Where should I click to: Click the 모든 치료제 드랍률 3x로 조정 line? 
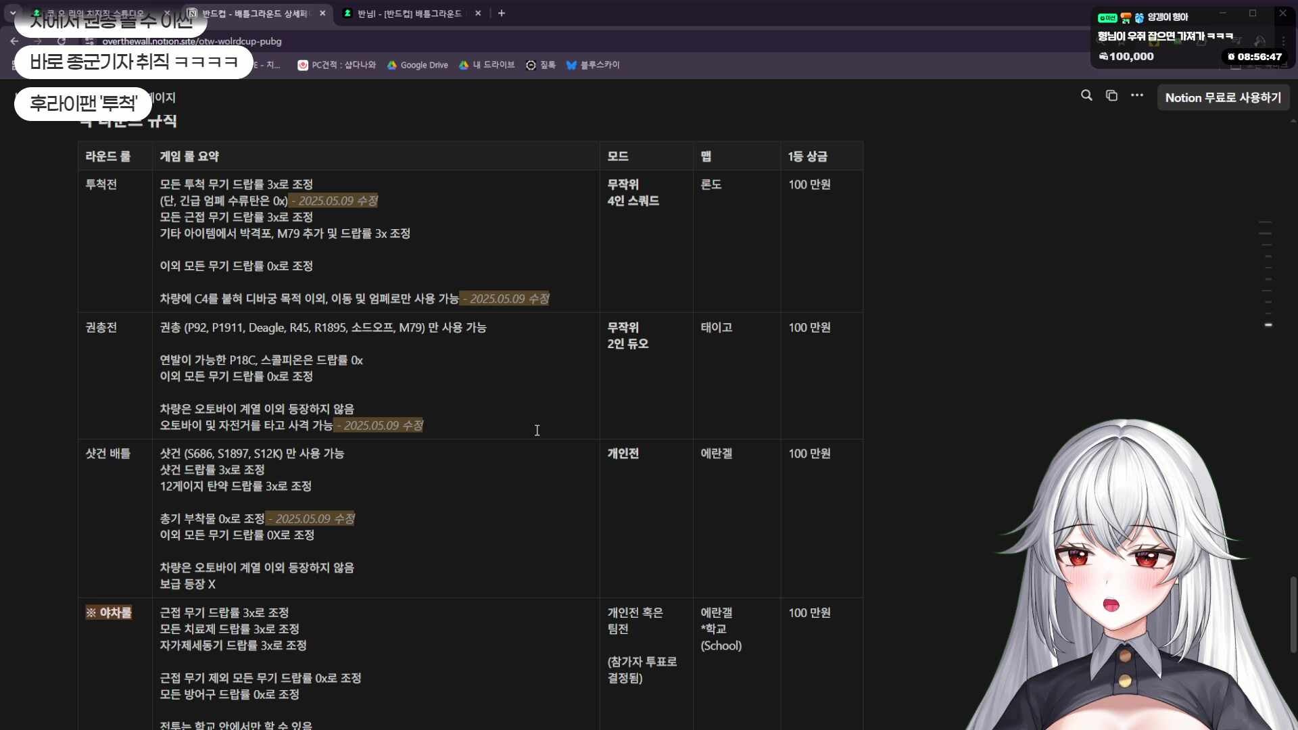tap(230, 629)
